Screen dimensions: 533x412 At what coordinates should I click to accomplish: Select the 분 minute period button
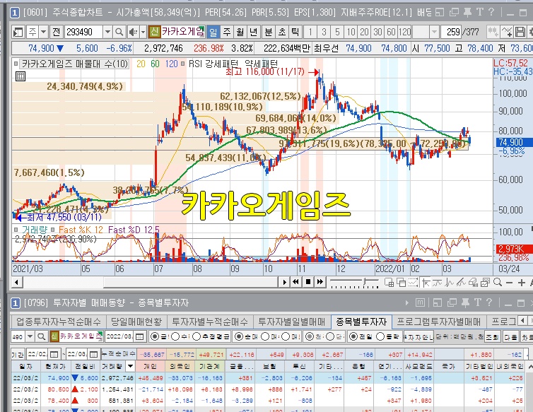[x=269, y=33]
